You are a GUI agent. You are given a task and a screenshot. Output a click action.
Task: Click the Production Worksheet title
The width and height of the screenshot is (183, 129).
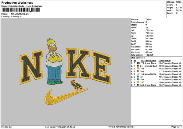tap(17, 2)
